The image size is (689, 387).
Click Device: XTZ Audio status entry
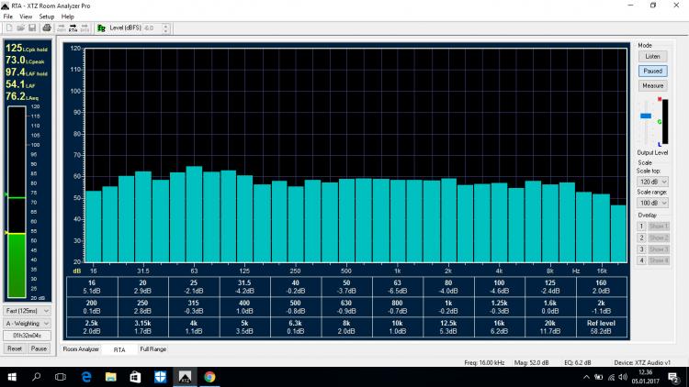(x=642, y=363)
